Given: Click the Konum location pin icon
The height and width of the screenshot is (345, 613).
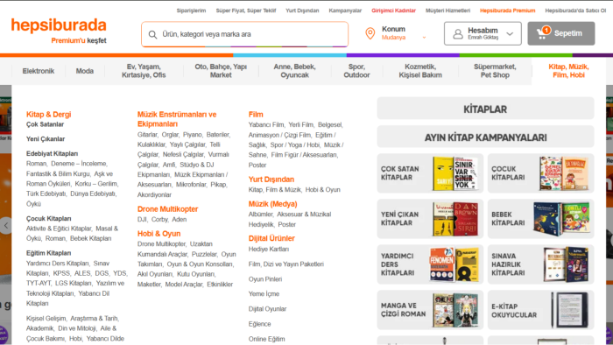Looking at the screenshot, I should click(x=370, y=33).
